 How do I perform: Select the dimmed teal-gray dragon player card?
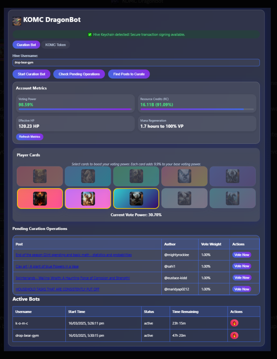click(233, 198)
